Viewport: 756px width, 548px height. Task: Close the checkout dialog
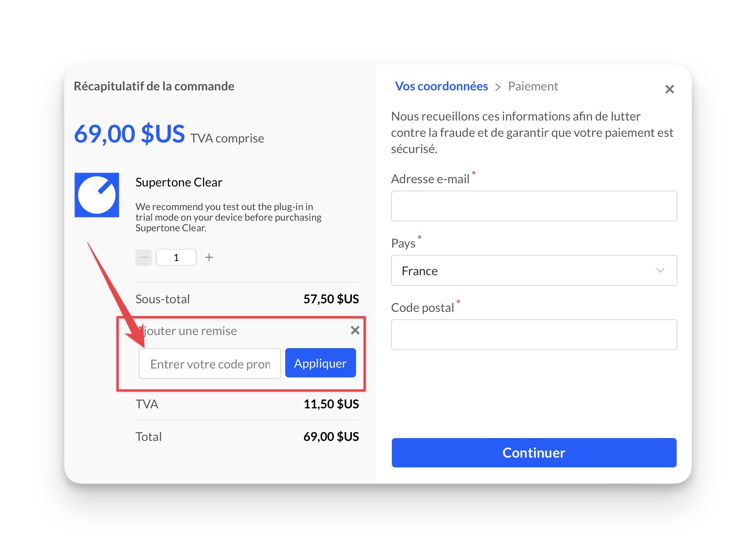[x=669, y=89]
